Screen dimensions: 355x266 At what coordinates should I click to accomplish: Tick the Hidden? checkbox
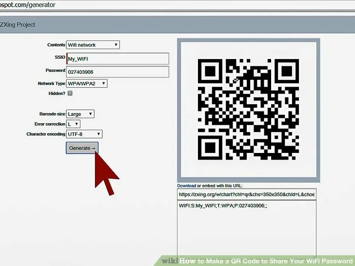coord(70,93)
